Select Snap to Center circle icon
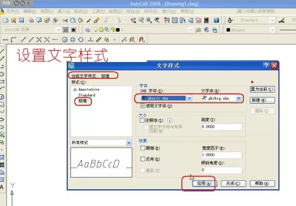 click(65, 40)
